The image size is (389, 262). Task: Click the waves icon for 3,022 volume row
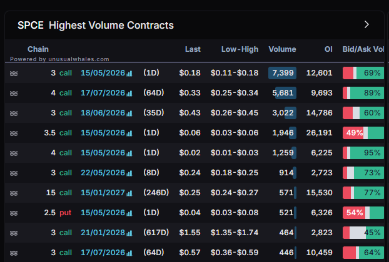click(x=14, y=114)
